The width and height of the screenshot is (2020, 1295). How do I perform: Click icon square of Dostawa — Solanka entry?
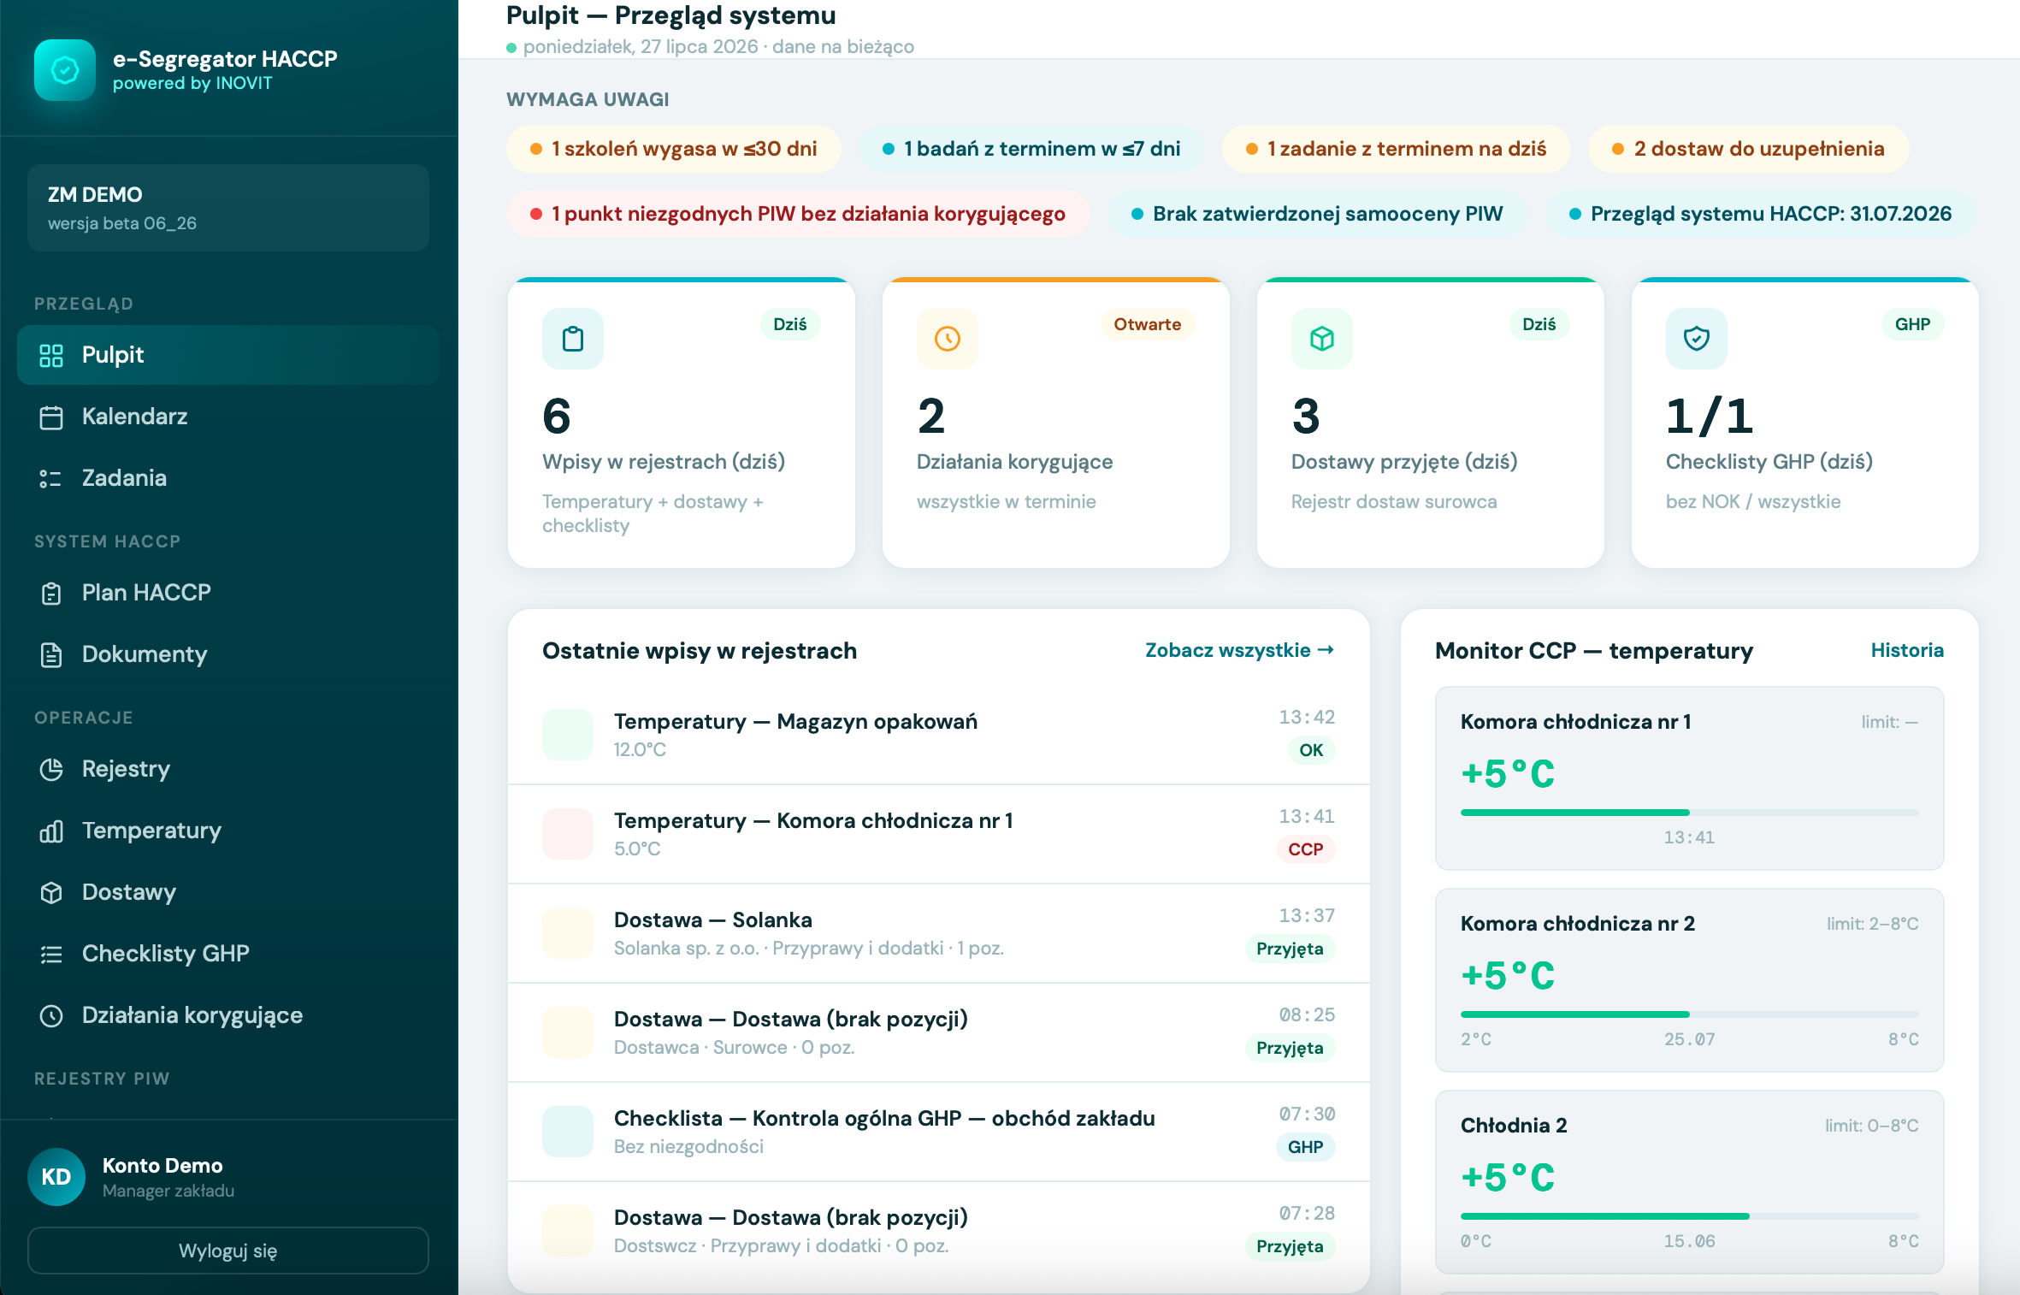[x=568, y=933]
